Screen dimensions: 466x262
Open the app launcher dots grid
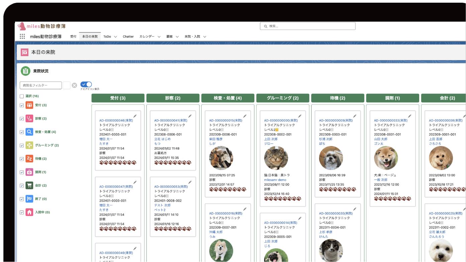coord(22,36)
